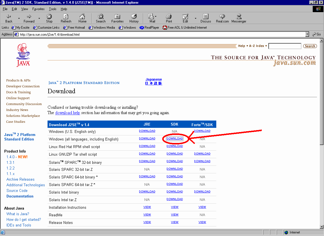Expand the Address bar URL dropdown

307,34
